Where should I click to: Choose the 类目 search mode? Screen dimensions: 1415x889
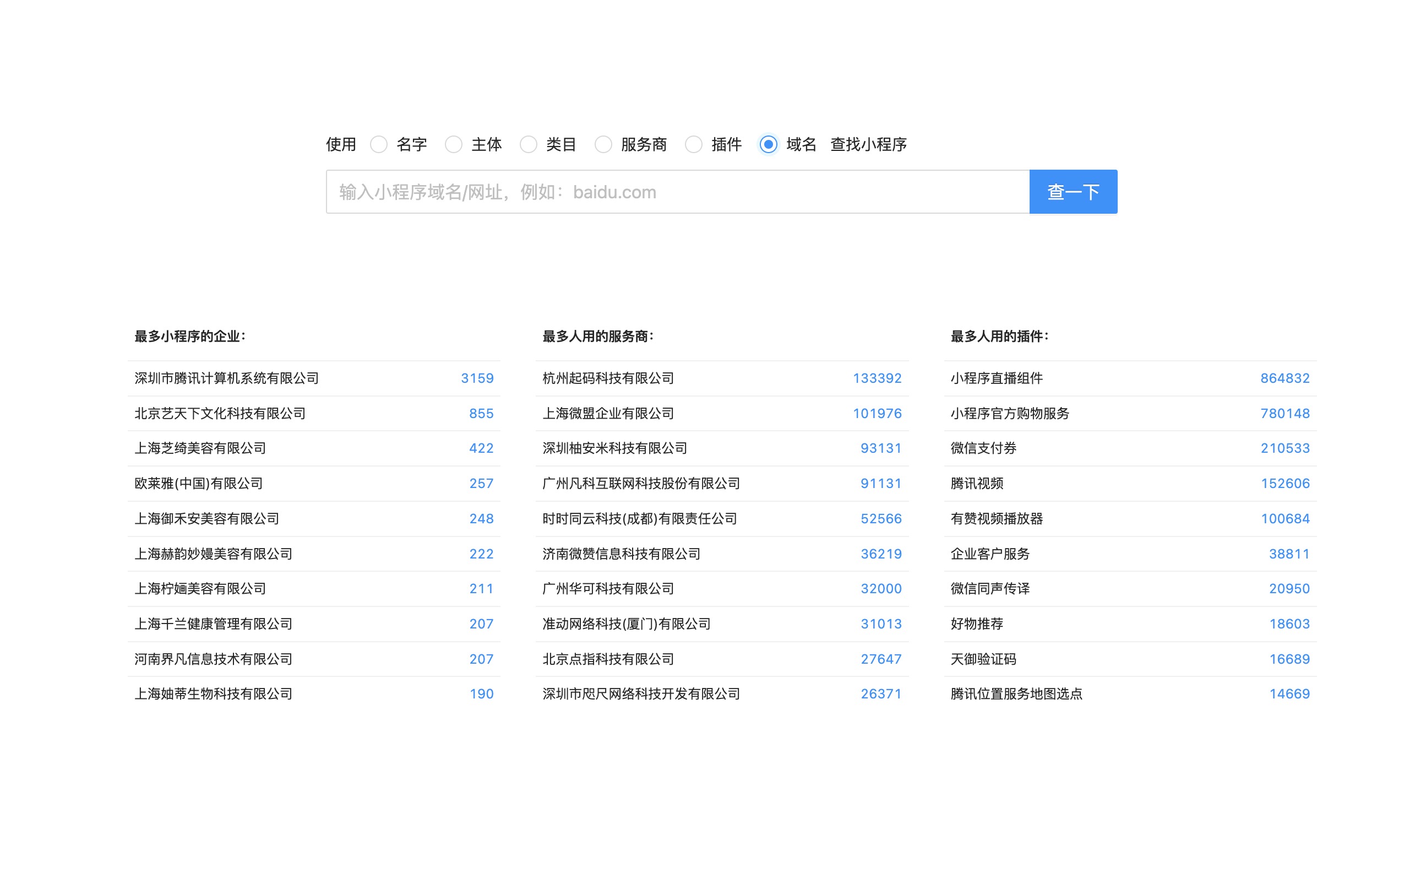(528, 144)
